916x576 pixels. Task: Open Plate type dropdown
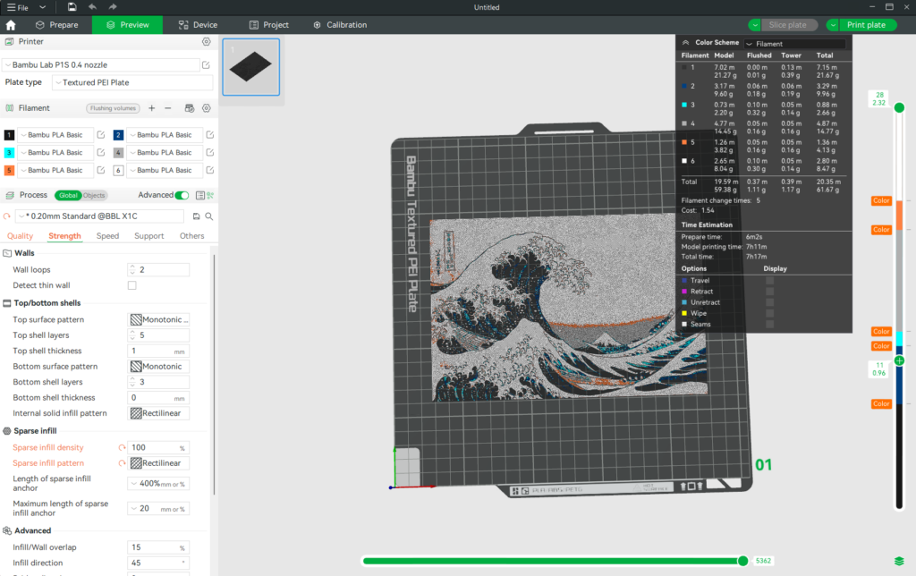(132, 82)
